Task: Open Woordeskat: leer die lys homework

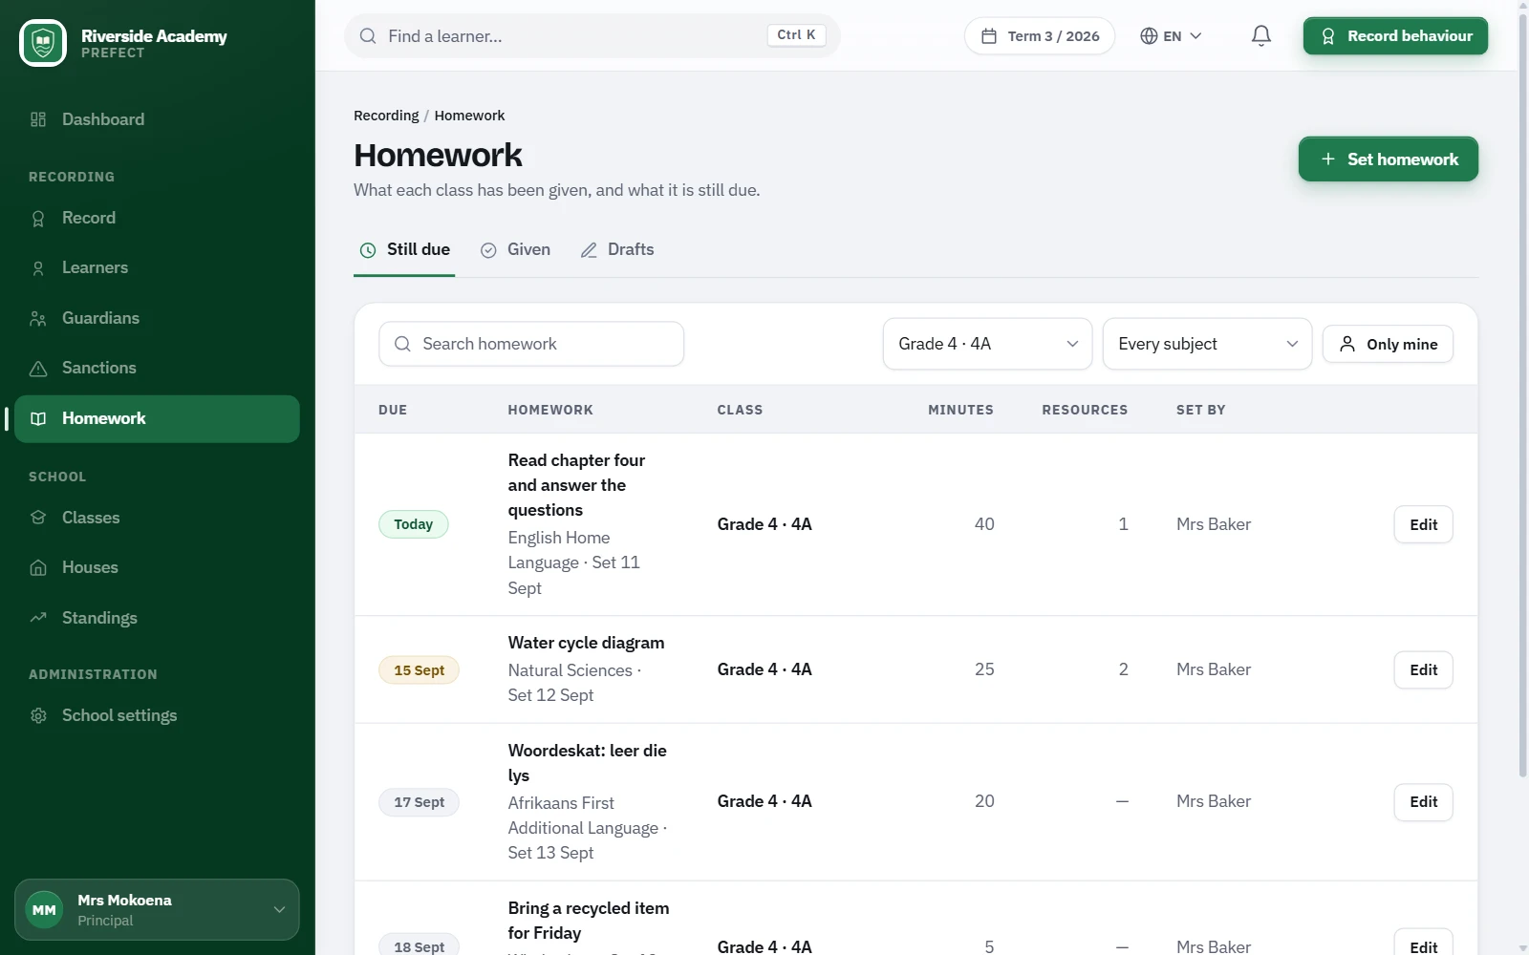Action: click(588, 763)
